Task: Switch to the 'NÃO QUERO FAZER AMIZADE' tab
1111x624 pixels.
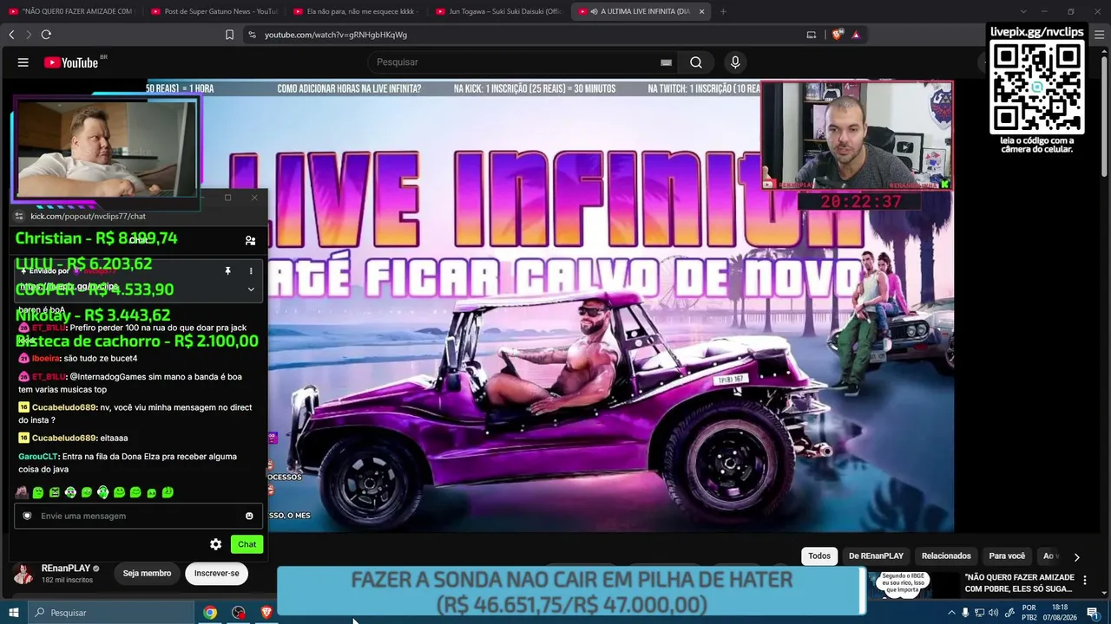Action: [x=69, y=11]
